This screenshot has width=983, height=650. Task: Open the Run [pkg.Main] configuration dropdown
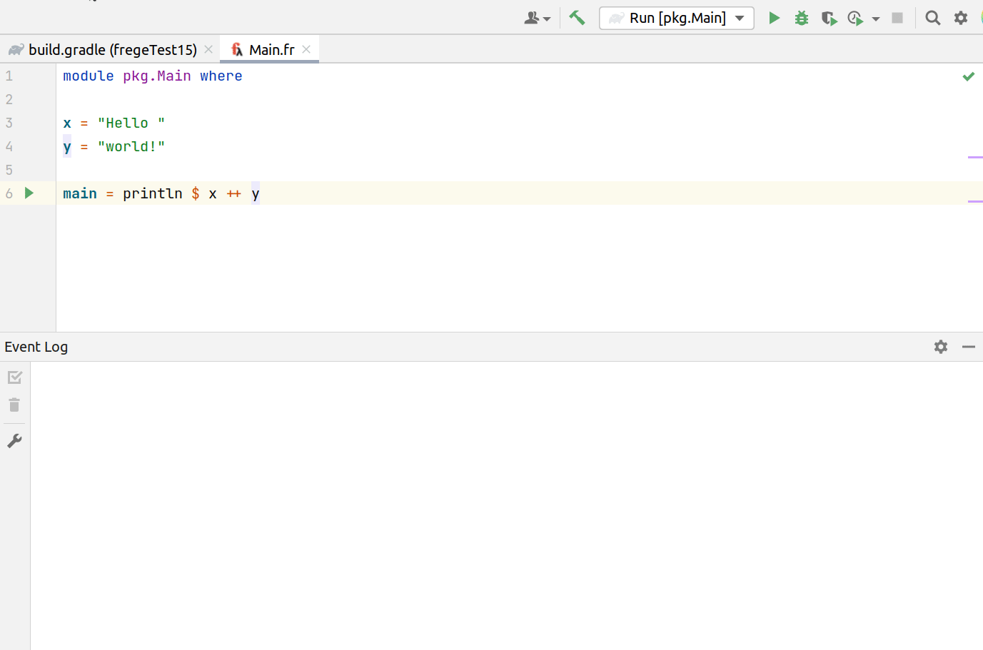coord(677,18)
